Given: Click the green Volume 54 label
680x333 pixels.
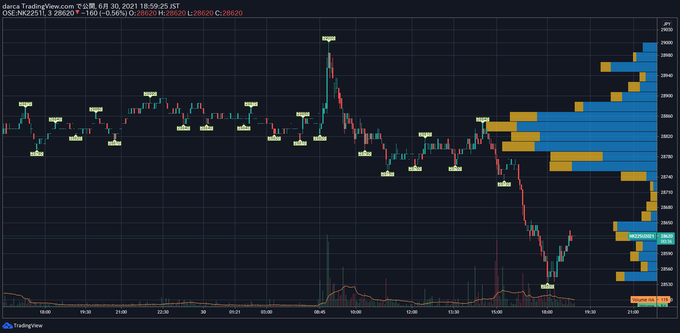Looking at the screenshot, I should coord(653,305).
